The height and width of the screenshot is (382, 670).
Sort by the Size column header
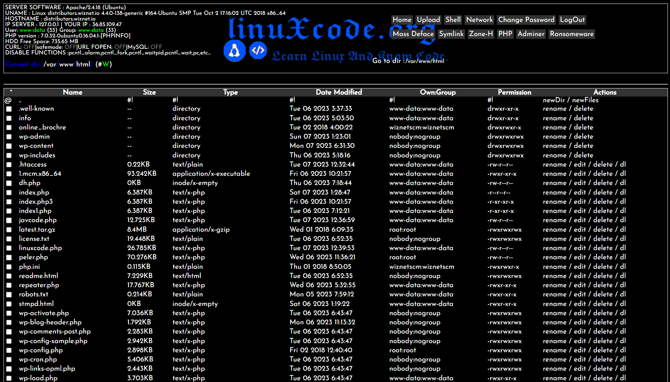point(149,92)
